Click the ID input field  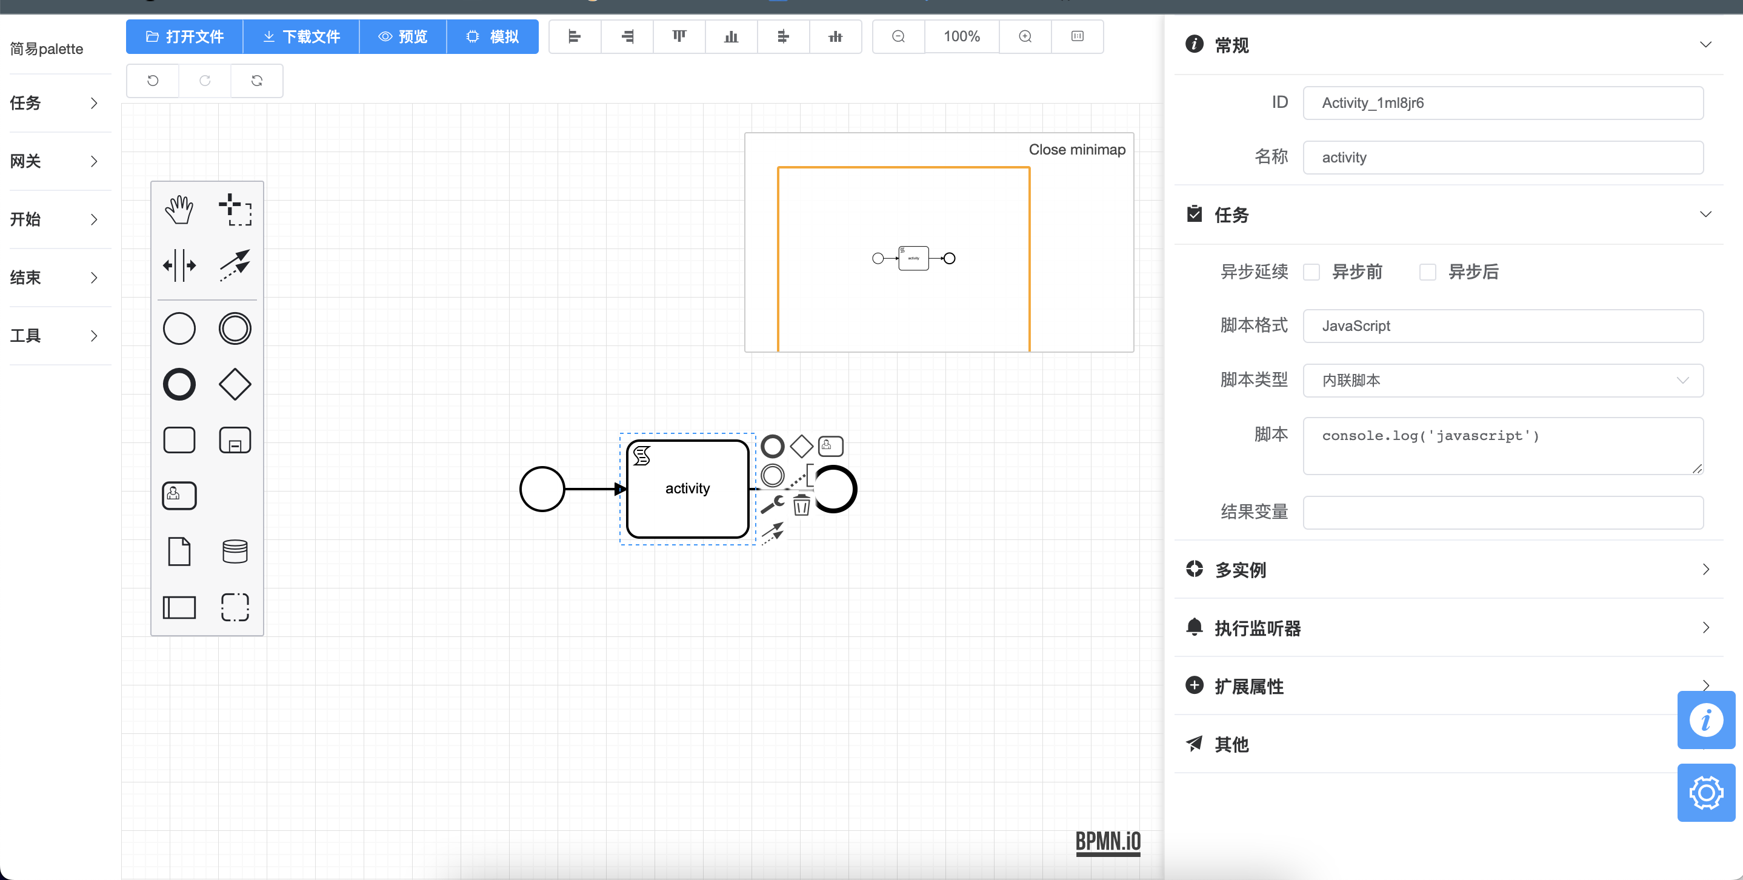coord(1503,103)
